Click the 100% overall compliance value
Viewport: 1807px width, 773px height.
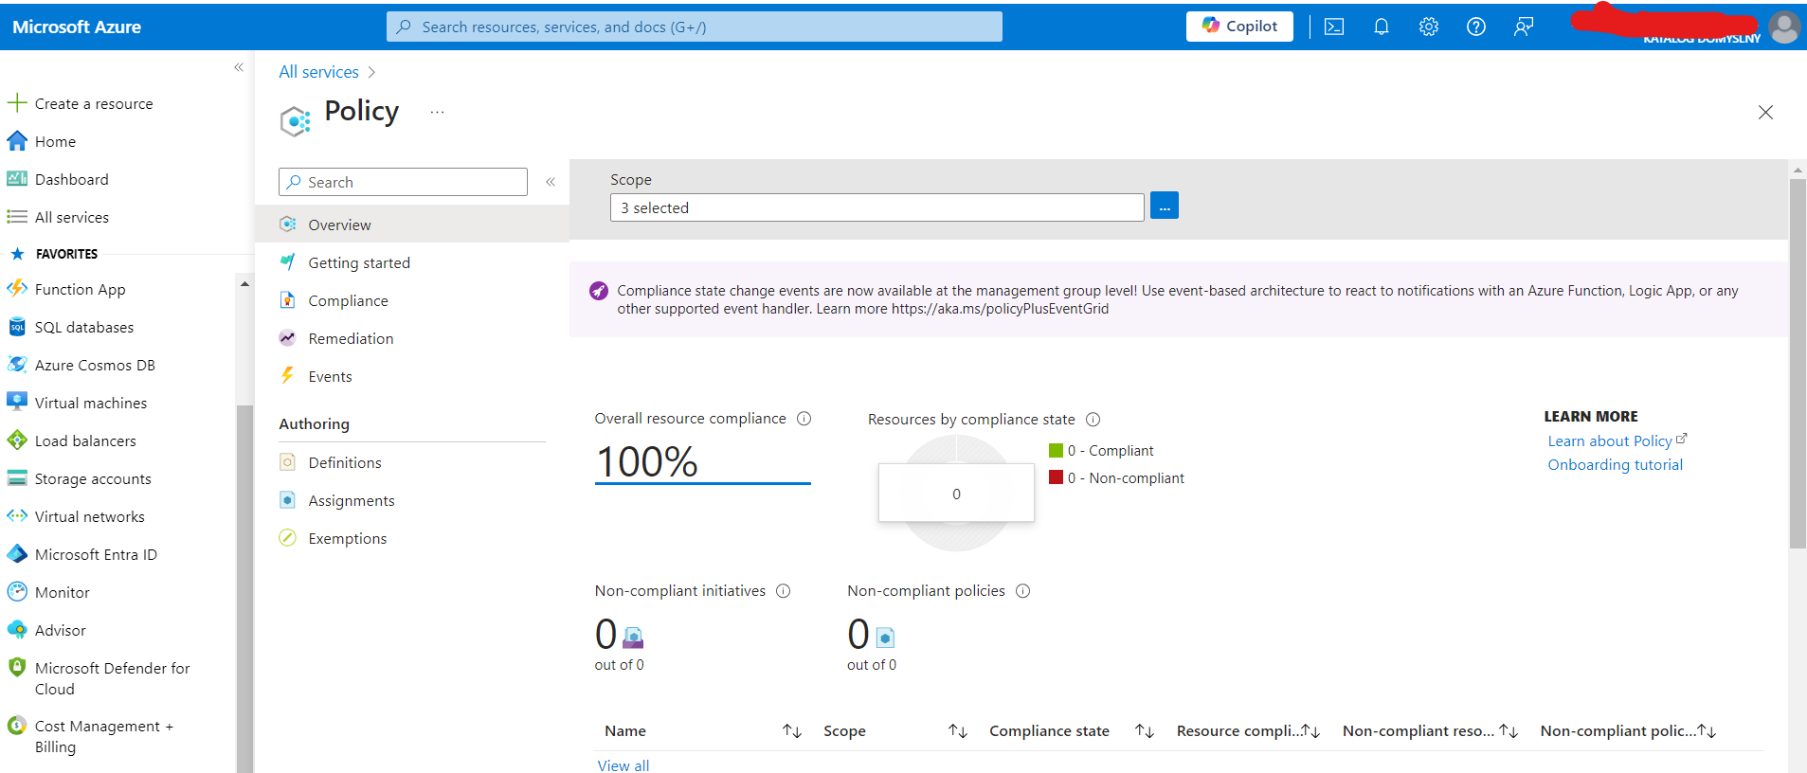click(647, 462)
